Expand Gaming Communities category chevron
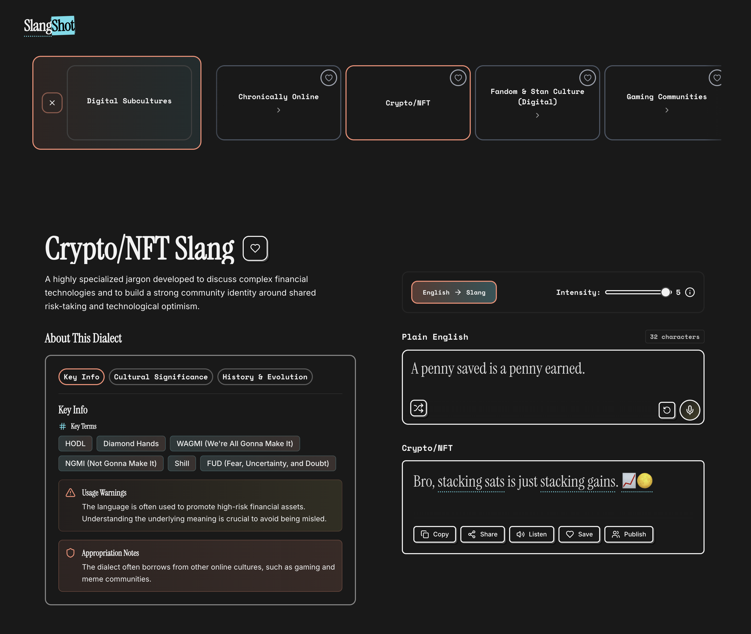This screenshot has height=634, width=751. tap(667, 110)
